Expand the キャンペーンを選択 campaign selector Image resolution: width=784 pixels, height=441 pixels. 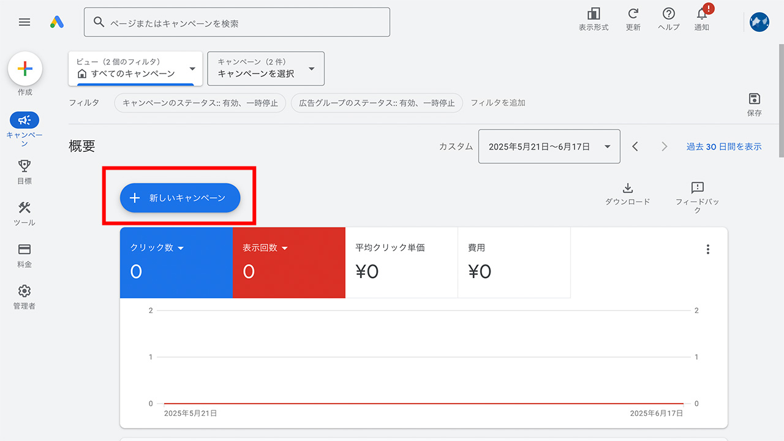click(266, 69)
